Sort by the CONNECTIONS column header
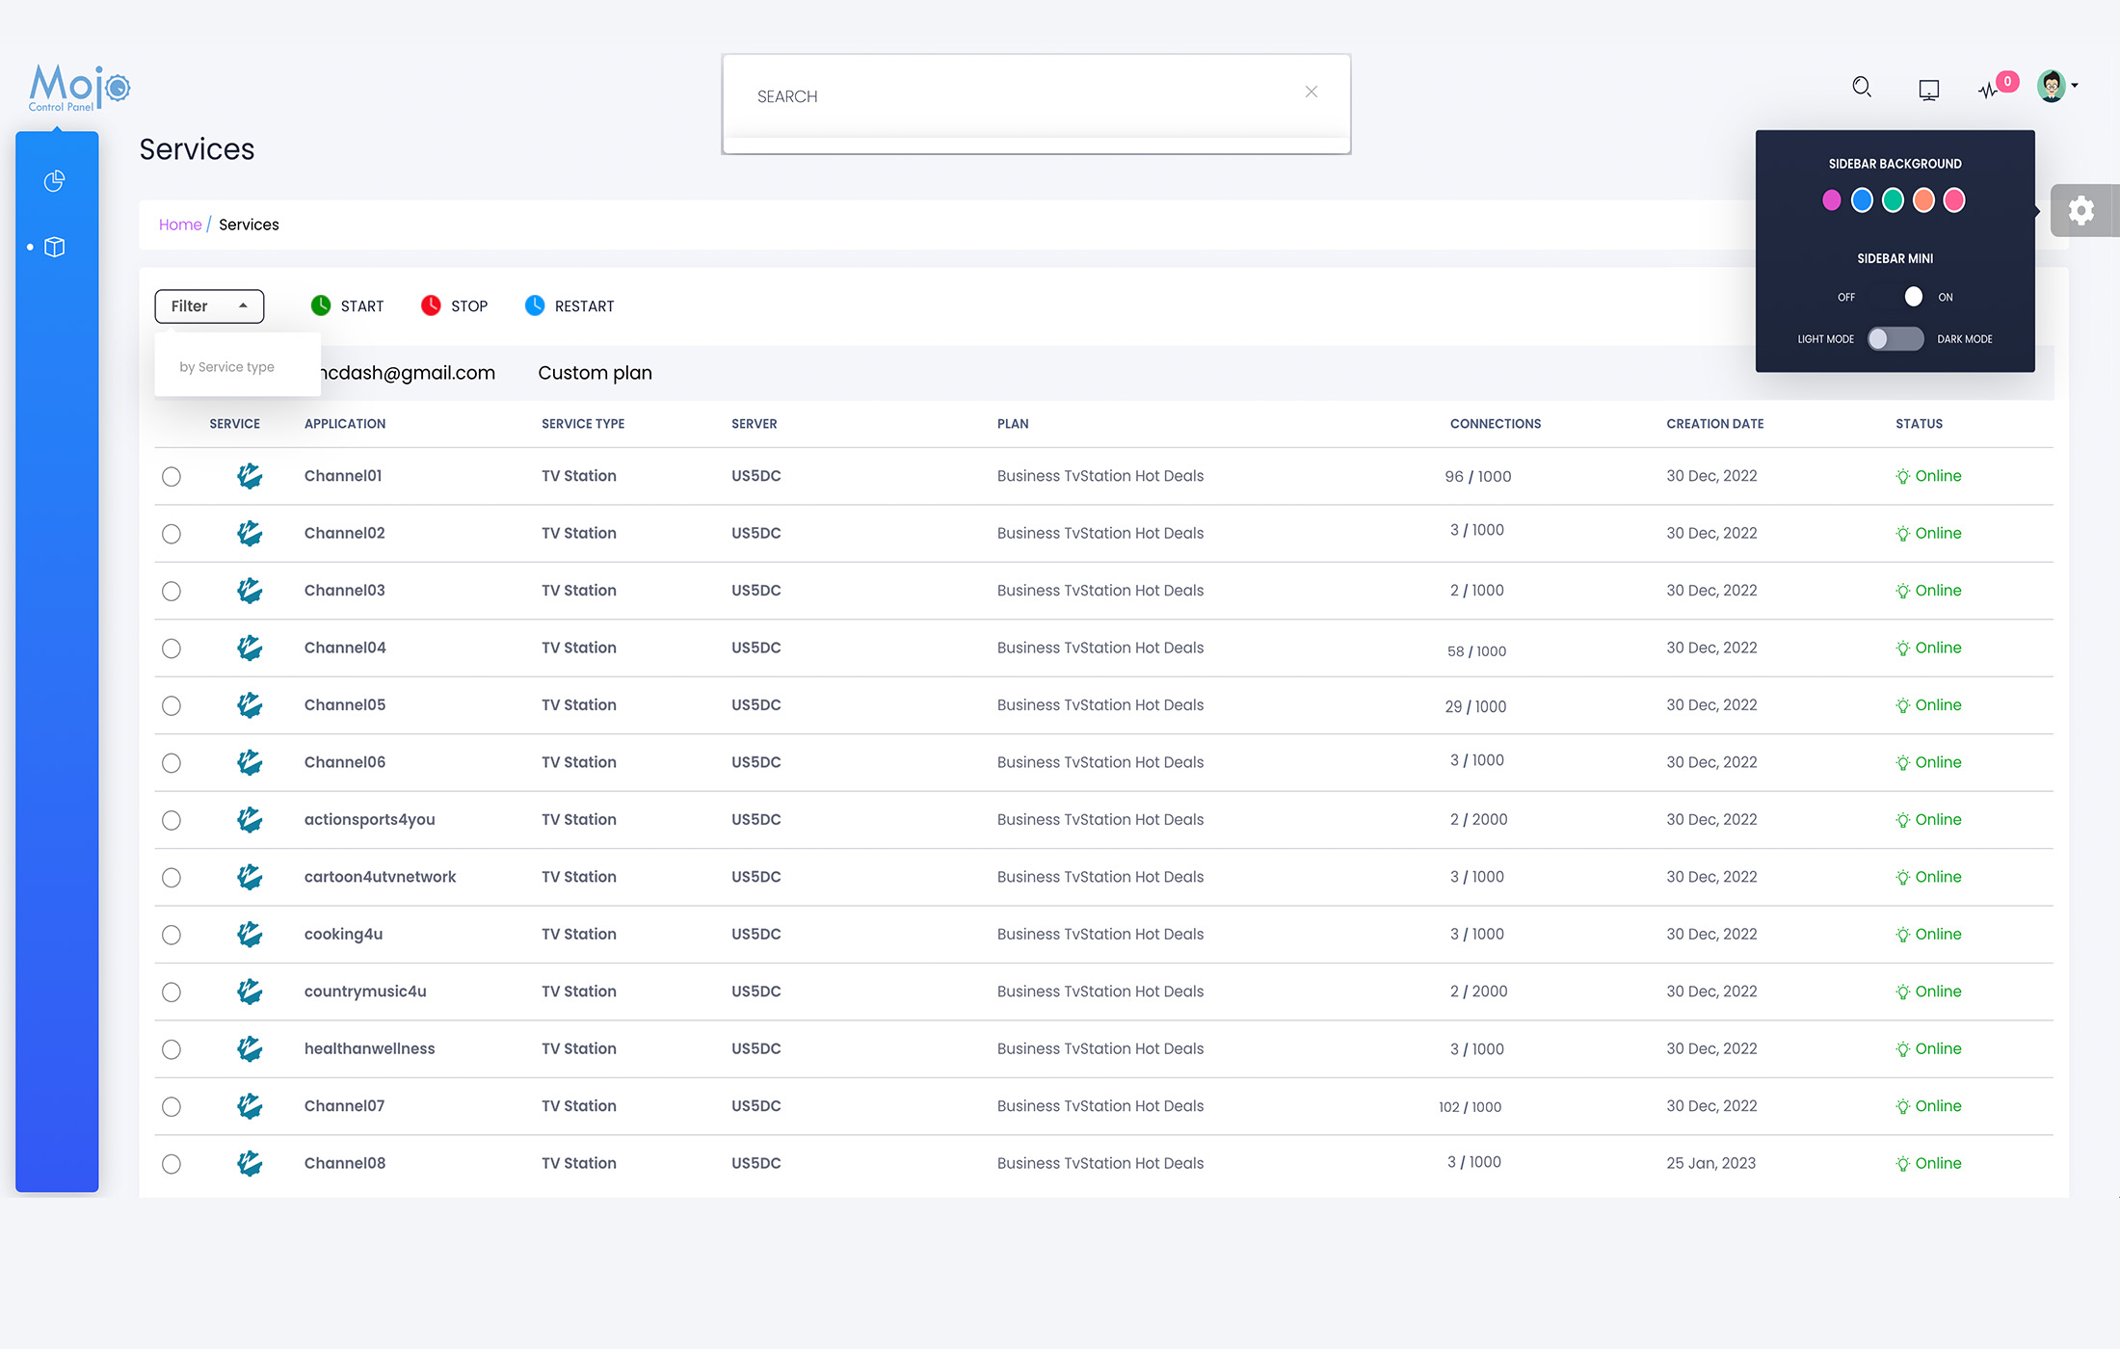This screenshot has width=2120, height=1349. coord(1495,424)
